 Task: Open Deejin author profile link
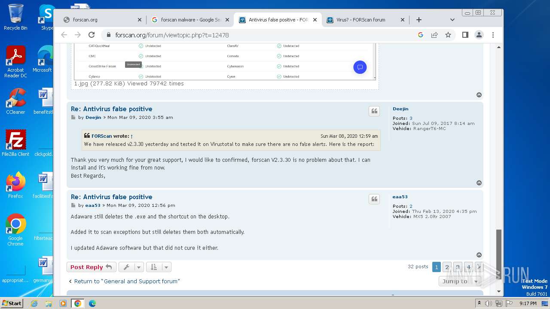[93, 118]
